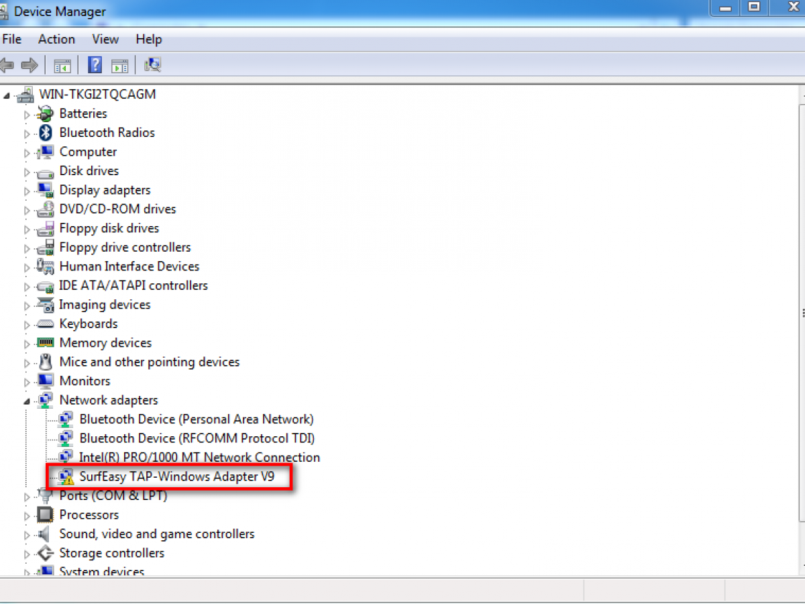Expand the Storage controllers arrow

(x=28, y=554)
